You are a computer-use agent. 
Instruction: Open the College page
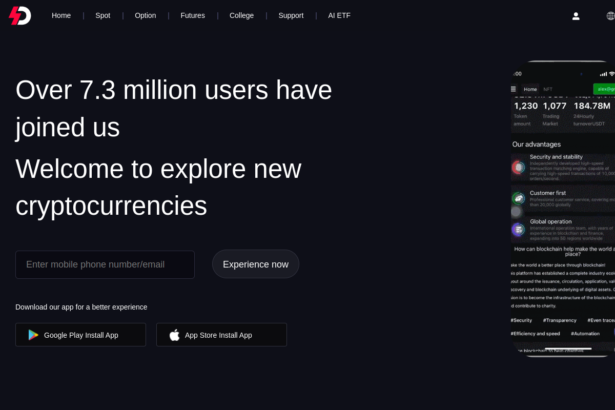pyautogui.click(x=241, y=15)
